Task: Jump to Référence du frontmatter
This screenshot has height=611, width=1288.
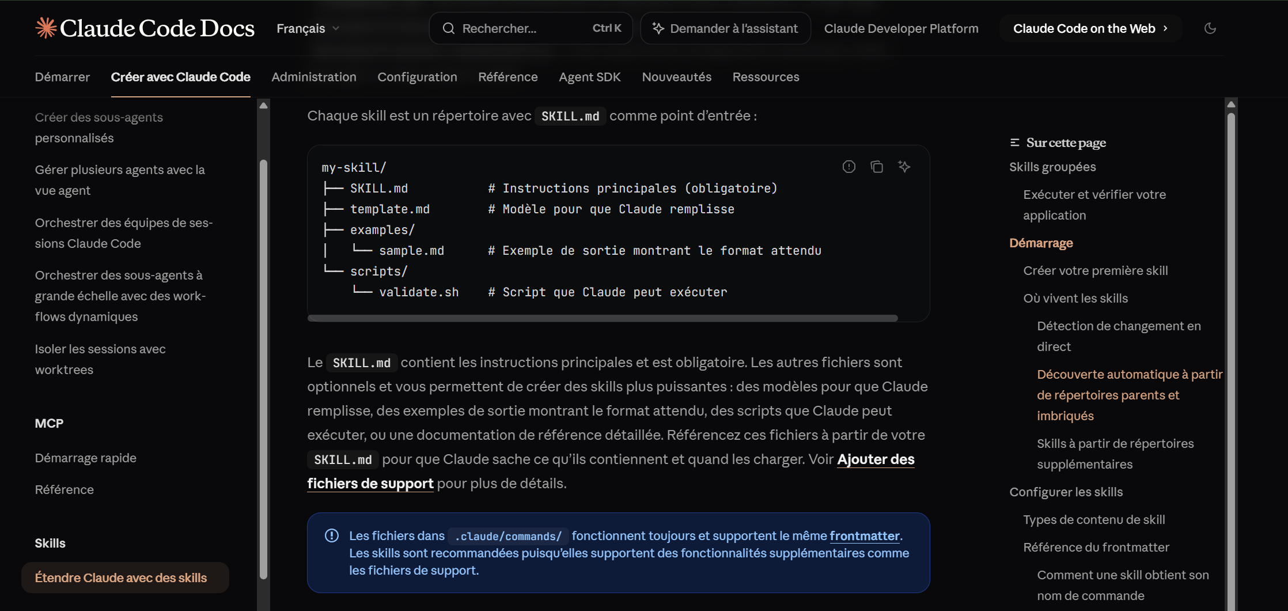Action: pyautogui.click(x=1097, y=547)
